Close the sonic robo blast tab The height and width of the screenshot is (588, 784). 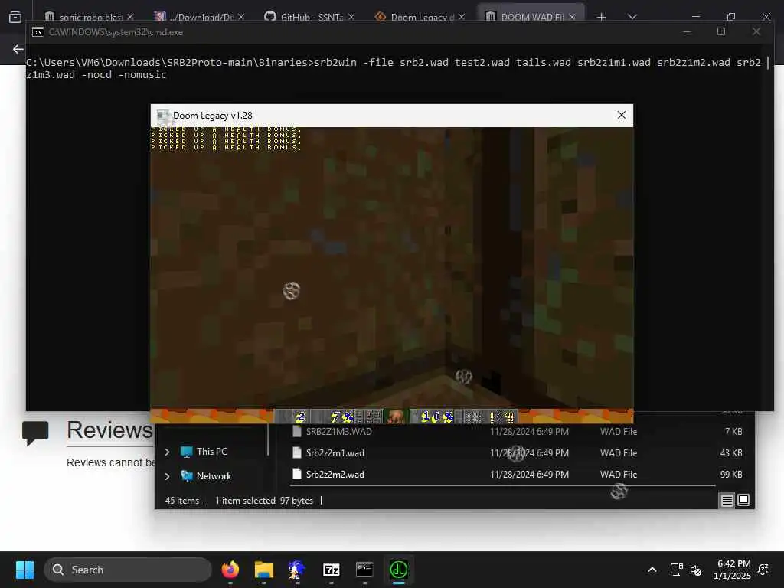coord(130,17)
